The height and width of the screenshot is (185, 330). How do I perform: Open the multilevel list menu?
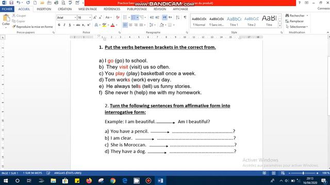pyautogui.click(x=143, y=17)
